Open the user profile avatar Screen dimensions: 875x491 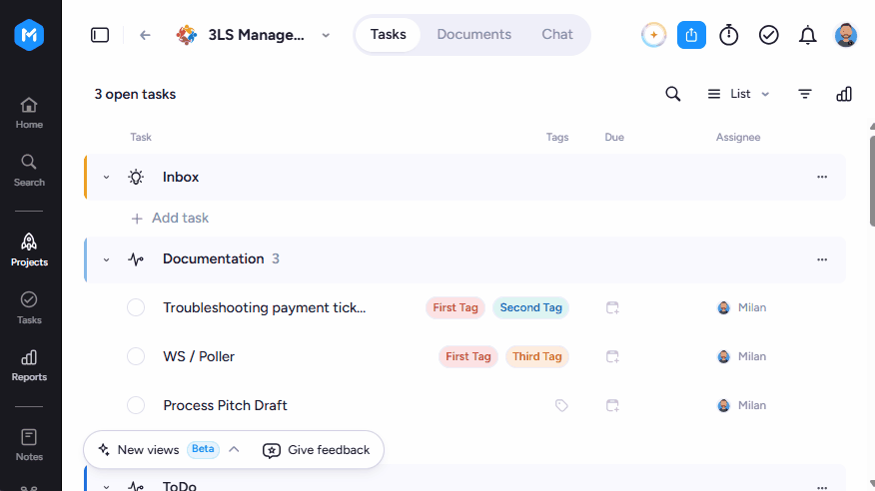click(x=845, y=35)
